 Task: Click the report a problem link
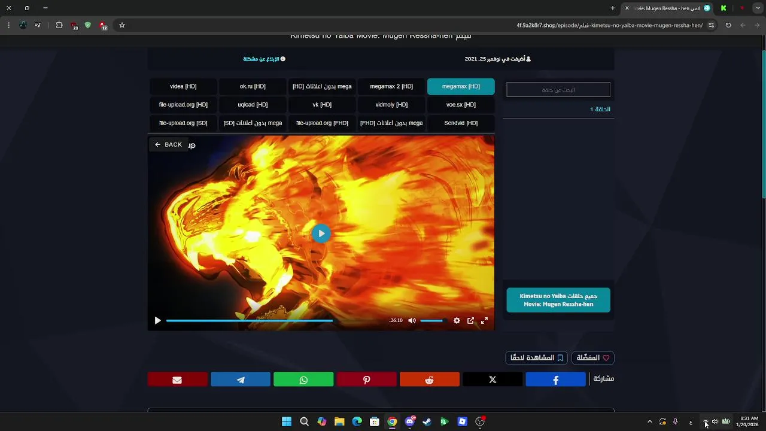(x=264, y=59)
